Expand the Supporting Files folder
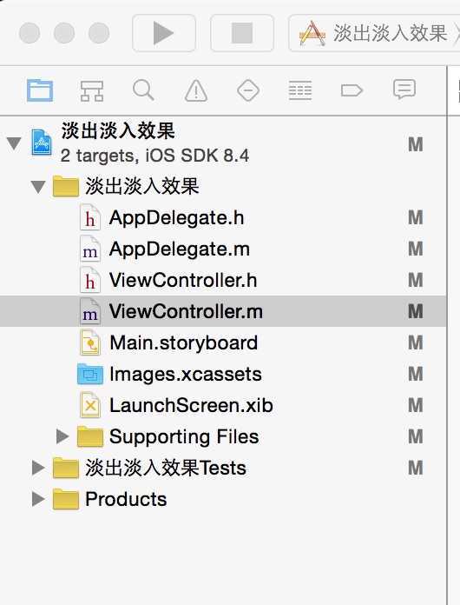The height and width of the screenshot is (605, 460). [x=62, y=436]
